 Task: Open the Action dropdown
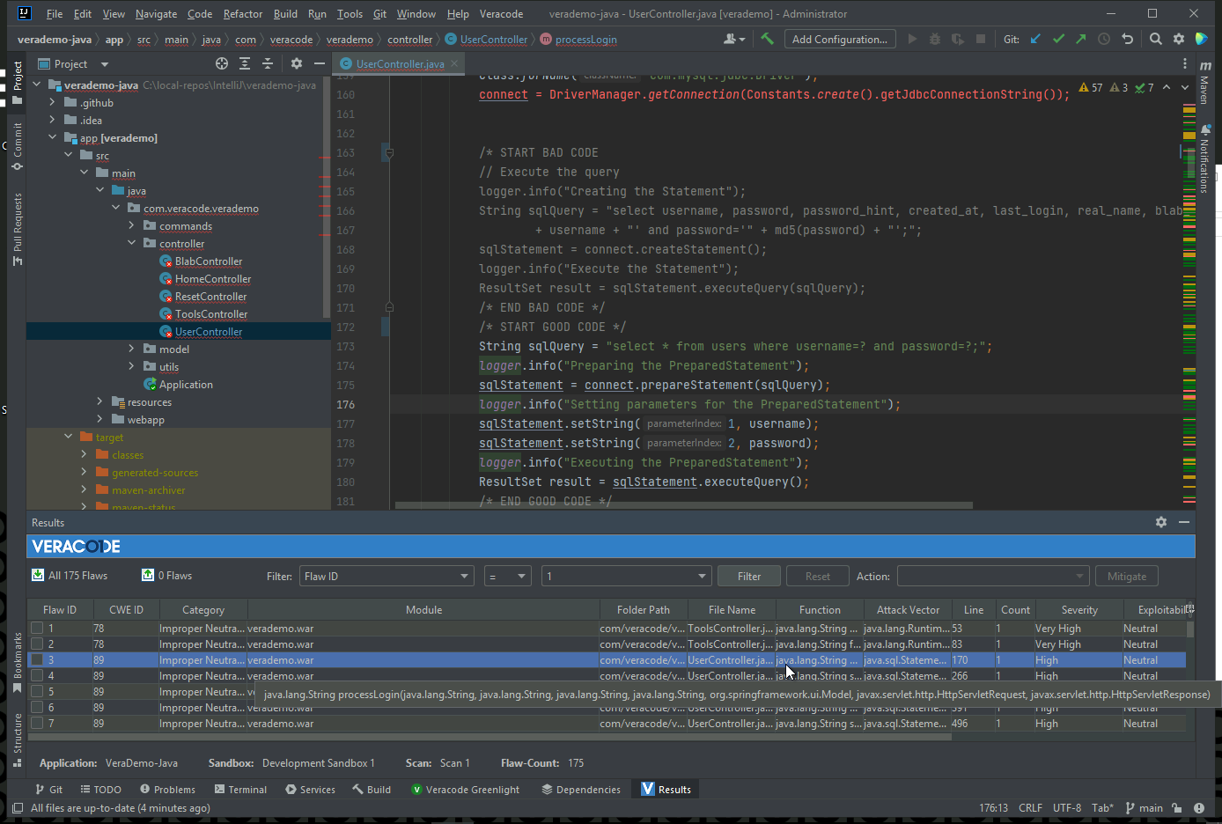click(993, 576)
